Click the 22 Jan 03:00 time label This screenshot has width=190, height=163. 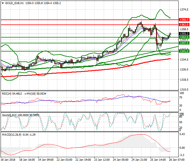65,160
